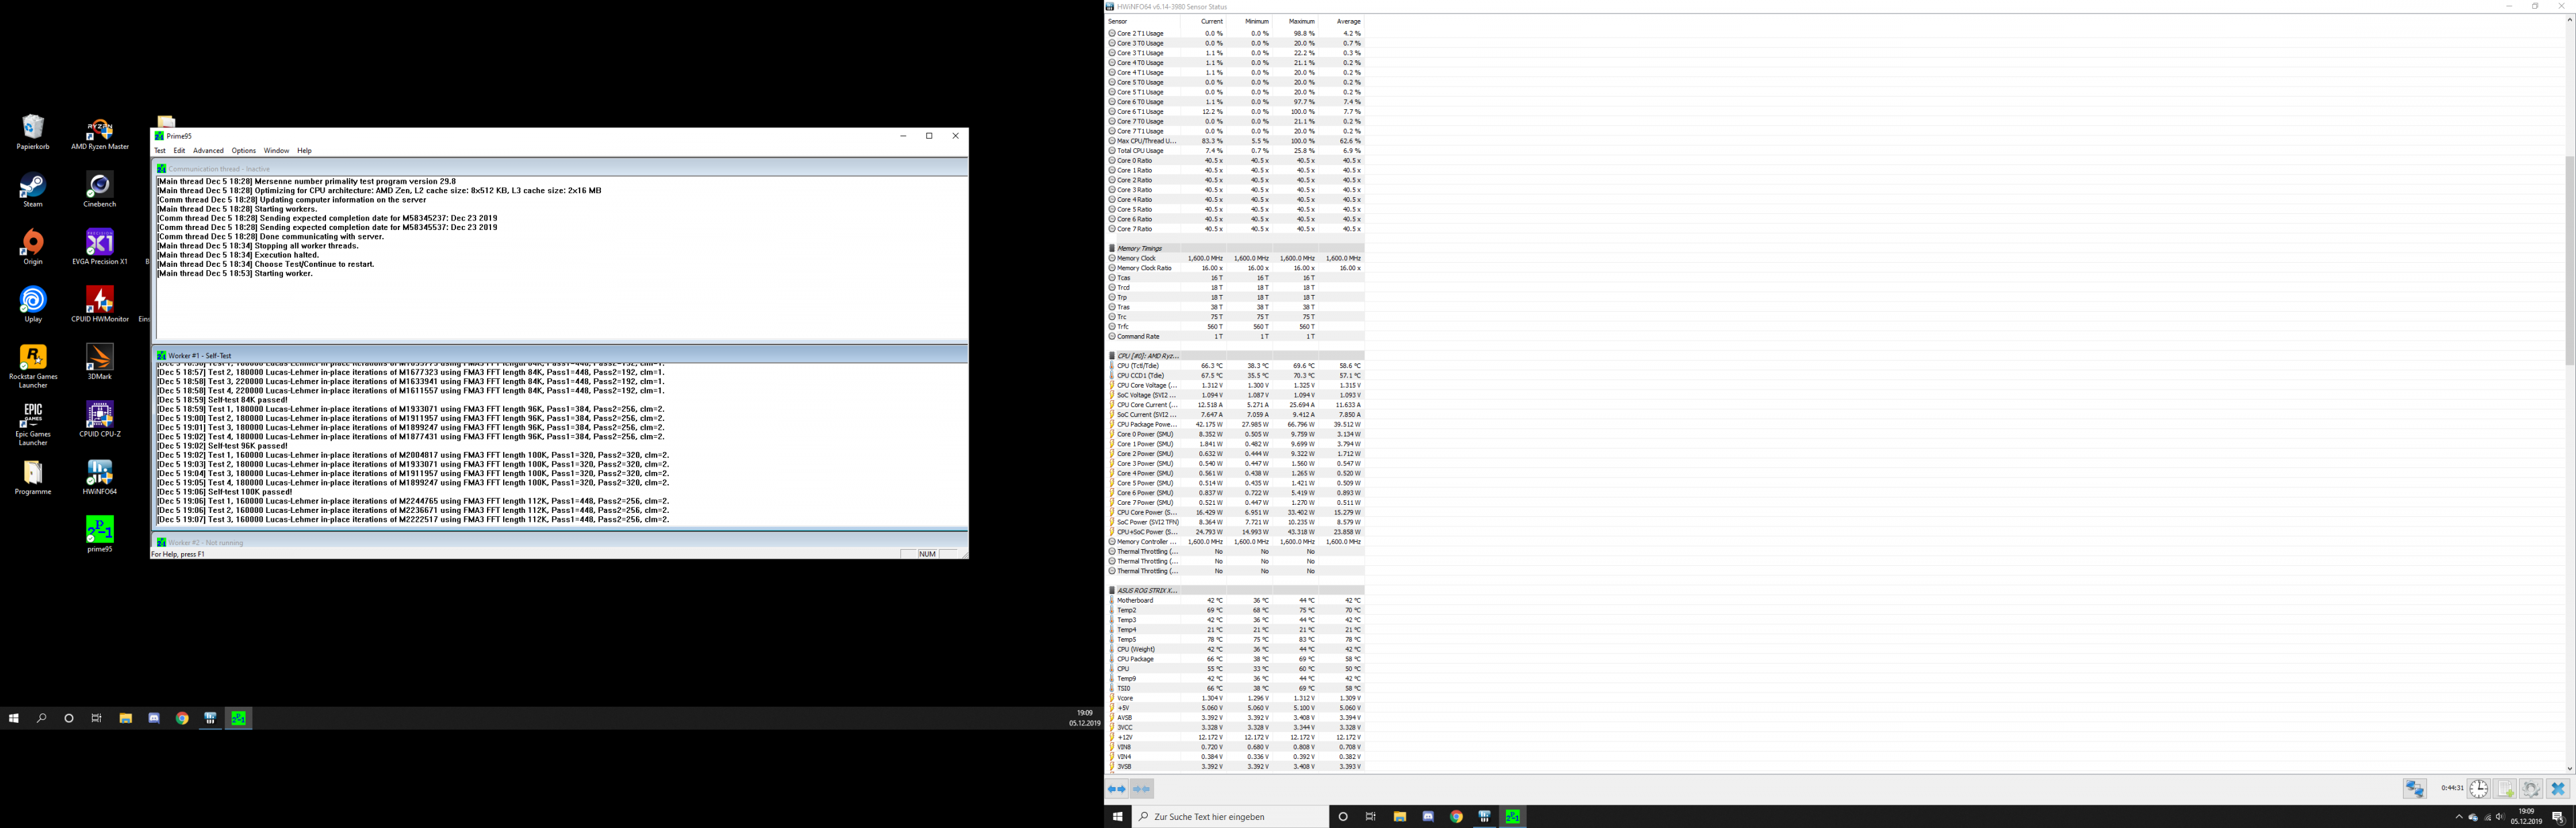Open Prime95 Options menu
The image size is (2576, 828).
[x=244, y=151]
